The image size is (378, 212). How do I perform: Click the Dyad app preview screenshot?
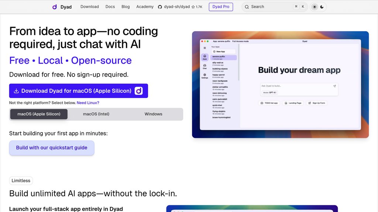(280, 85)
